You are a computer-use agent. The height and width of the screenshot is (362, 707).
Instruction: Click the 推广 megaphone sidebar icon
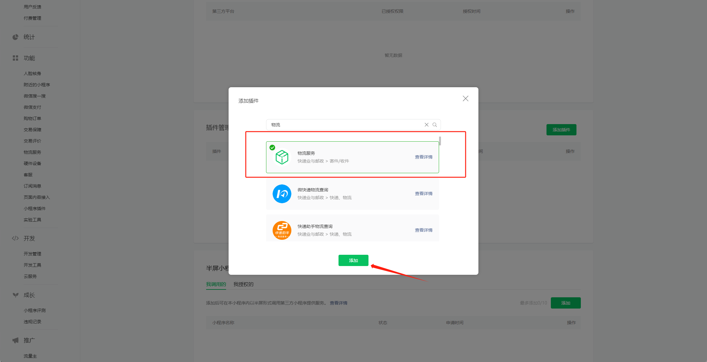(x=15, y=340)
